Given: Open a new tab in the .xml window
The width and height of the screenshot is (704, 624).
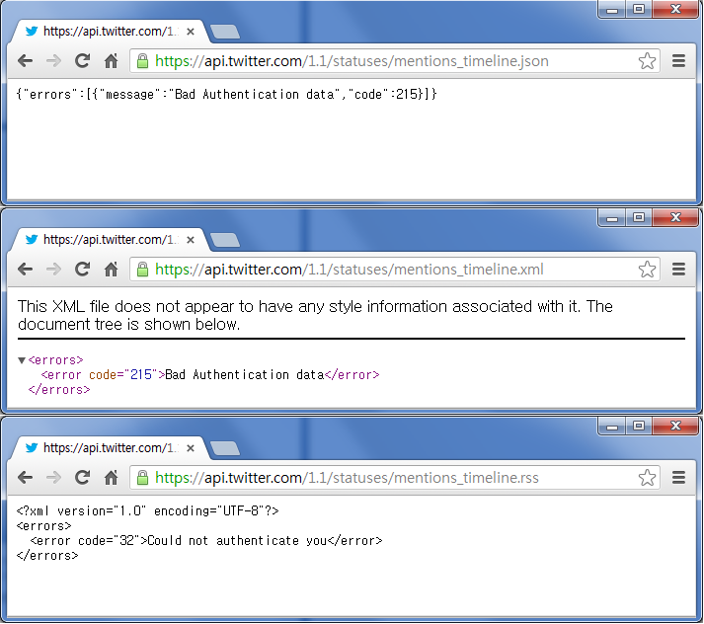Looking at the screenshot, I should click(224, 240).
